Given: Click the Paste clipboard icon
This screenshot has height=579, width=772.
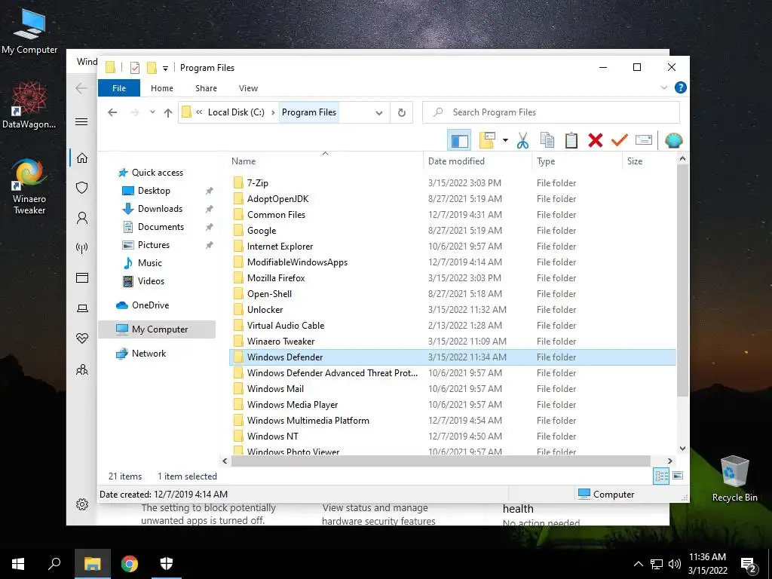Looking at the screenshot, I should [x=571, y=140].
